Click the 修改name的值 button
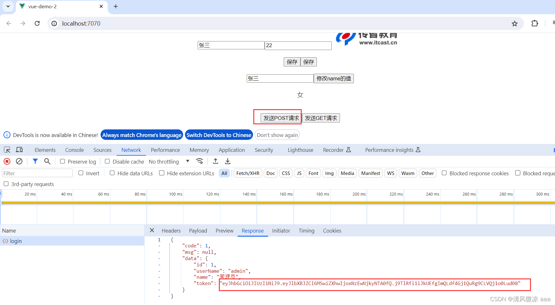 pyautogui.click(x=334, y=78)
